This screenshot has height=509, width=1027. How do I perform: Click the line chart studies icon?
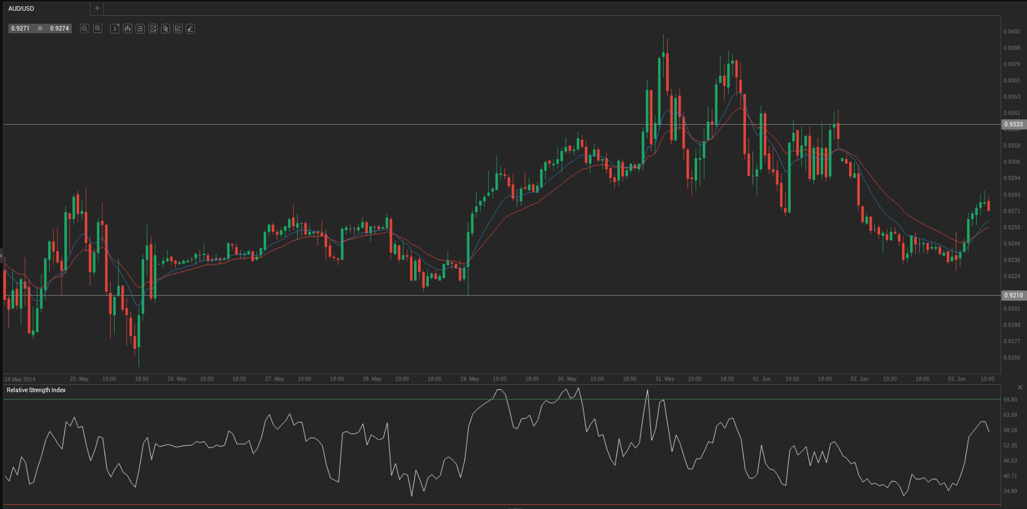coord(153,28)
